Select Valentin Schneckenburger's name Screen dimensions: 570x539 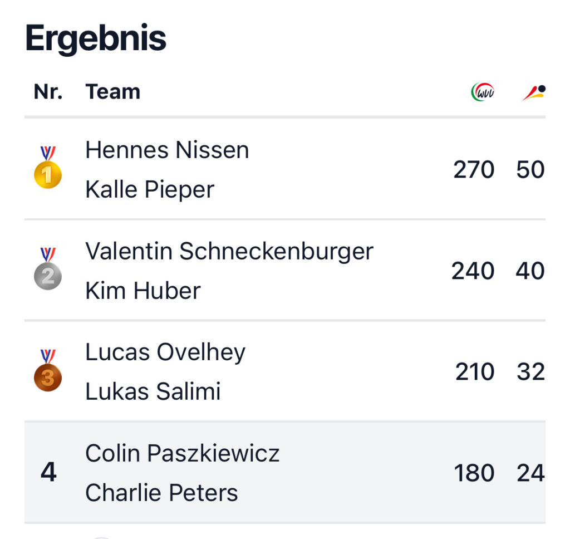tap(229, 251)
